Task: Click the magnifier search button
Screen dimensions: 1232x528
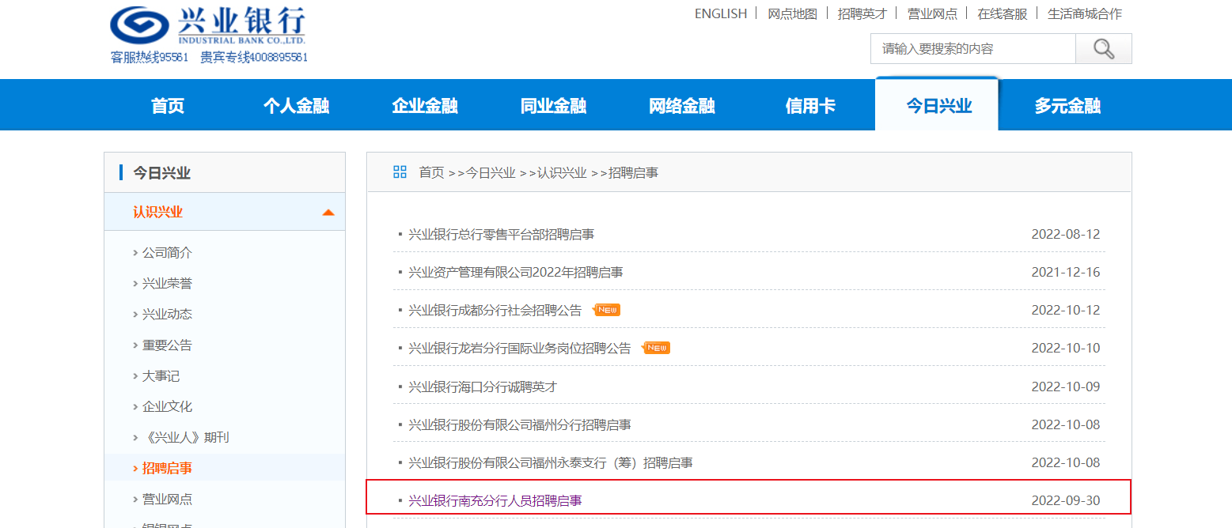Action: tap(1103, 49)
